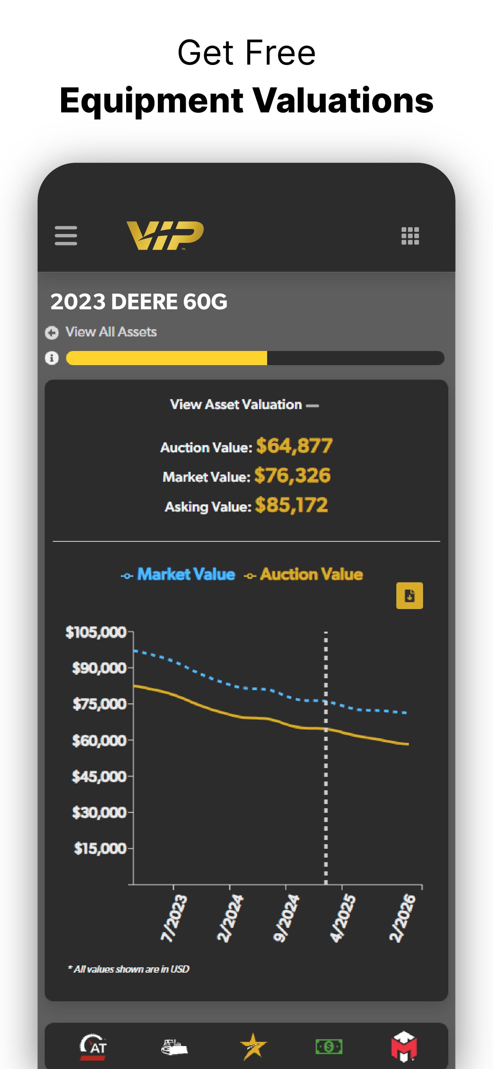Screen dimensions: 493x1069
Task: Tap the VIP logo
Action: [x=165, y=235]
